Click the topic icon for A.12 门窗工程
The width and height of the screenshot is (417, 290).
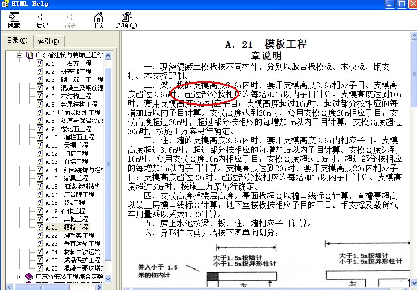tap(40, 154)
